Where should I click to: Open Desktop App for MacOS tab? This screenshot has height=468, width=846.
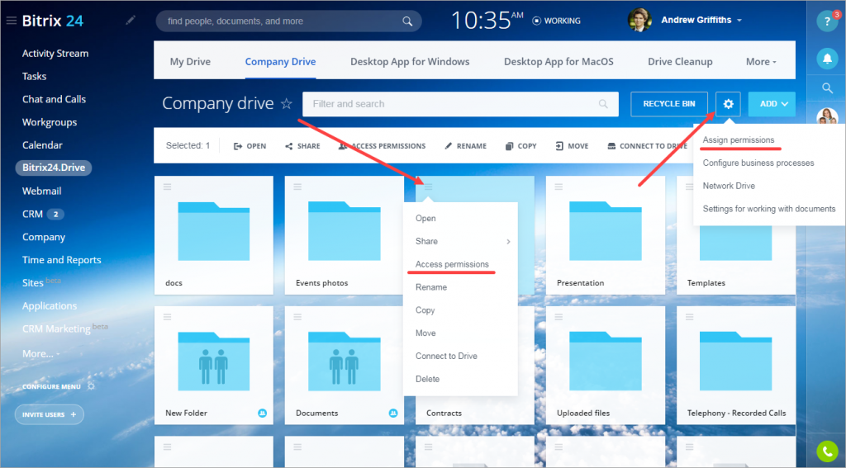coord(558,62)
